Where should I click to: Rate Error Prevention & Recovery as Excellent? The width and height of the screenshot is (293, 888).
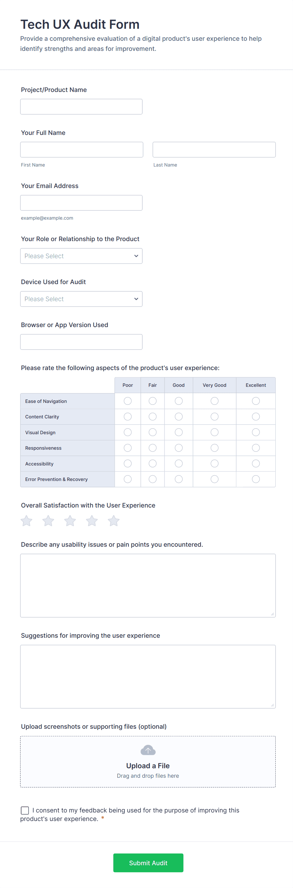(x=256, y=479)
